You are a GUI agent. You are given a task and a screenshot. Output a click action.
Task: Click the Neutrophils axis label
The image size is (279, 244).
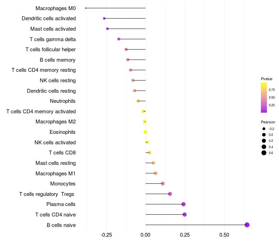tap(63, 101)
